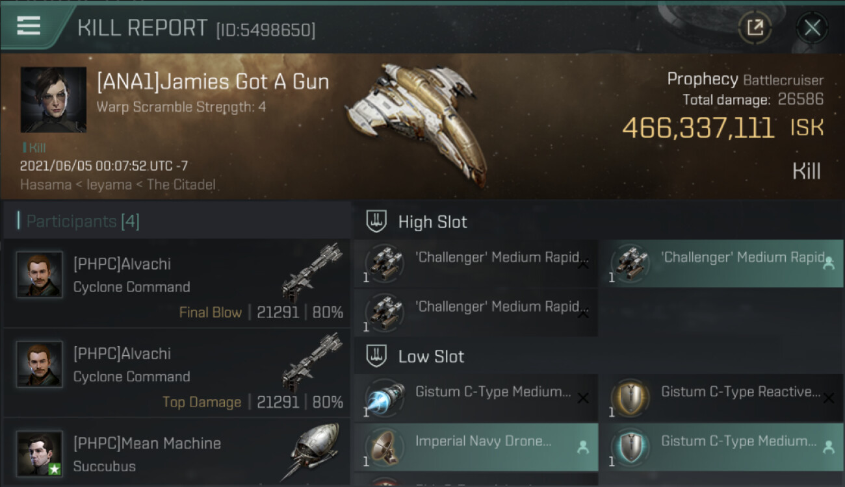Click the High Slot section icon

[x=377, y=221]
